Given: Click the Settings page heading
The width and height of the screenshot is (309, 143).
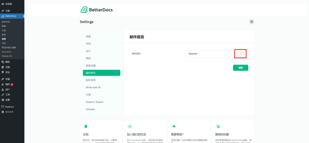Looking at the screenshot, I should click(x=87, y=22).
